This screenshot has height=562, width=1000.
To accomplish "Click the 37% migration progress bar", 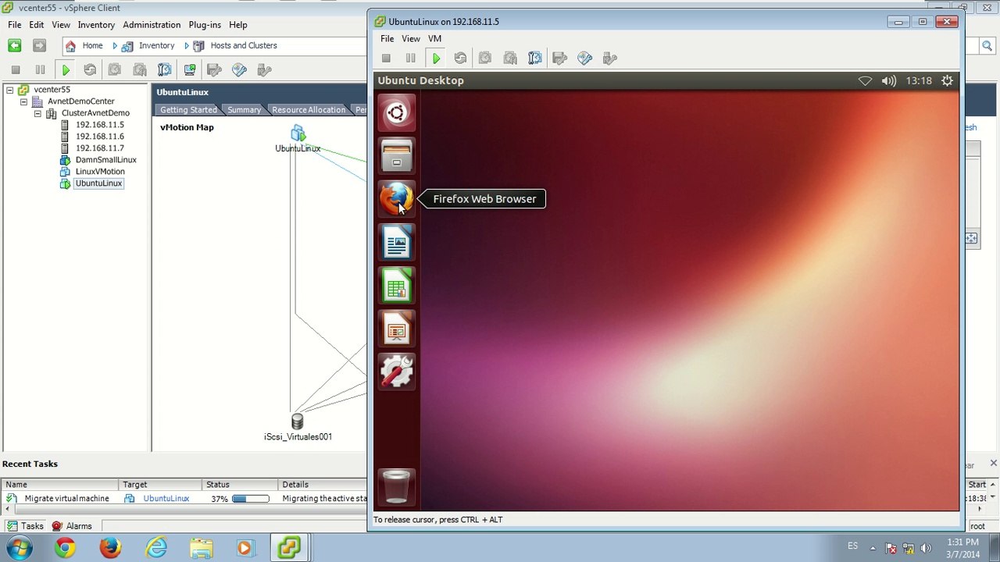I will pos(250,499).
